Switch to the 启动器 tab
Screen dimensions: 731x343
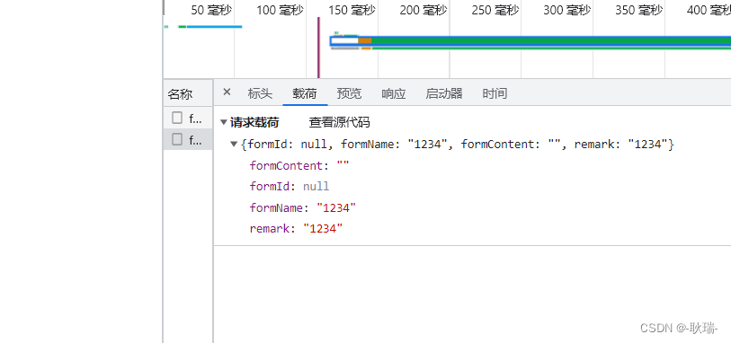[444, 93]
